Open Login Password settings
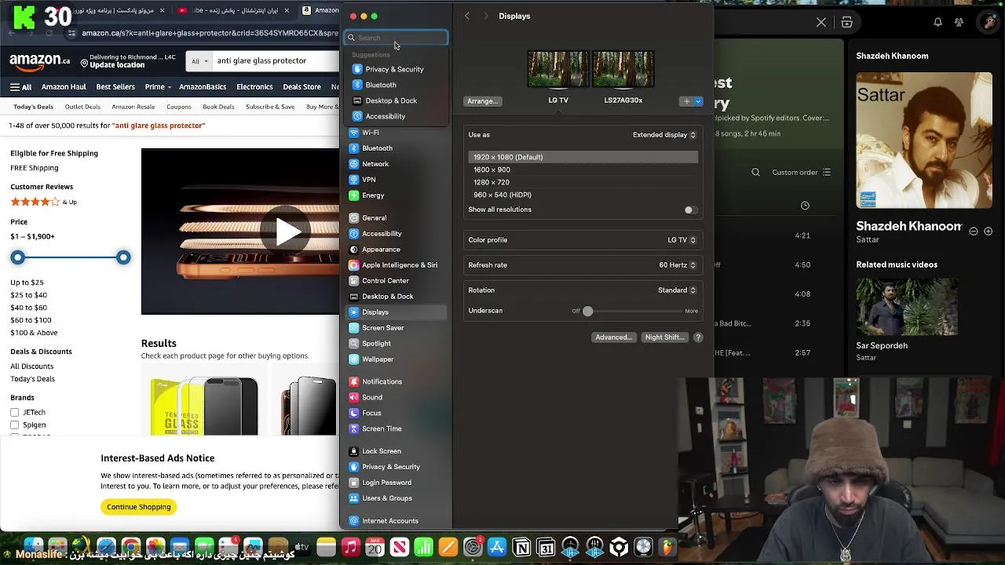The height and width of the screenshot is (565, 1005). coord(397,483)
